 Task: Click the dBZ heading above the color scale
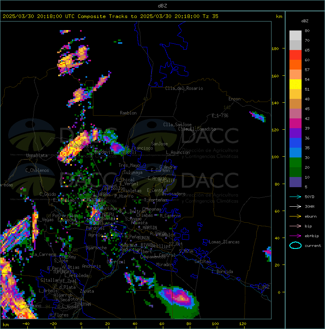[x=305, y=21]
